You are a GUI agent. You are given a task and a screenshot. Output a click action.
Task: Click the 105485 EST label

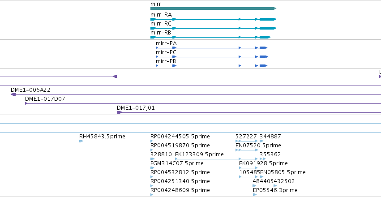coord(250,172)
